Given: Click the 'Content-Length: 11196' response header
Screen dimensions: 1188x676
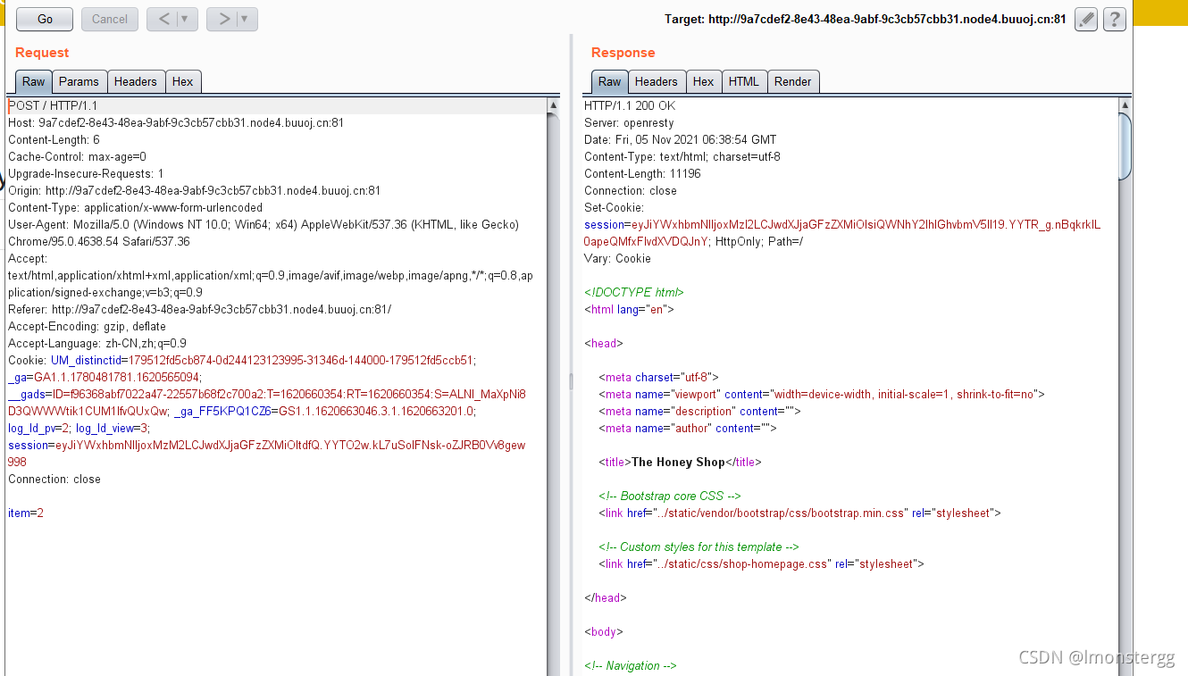Looking at the screenshot, I should pos(642,173).
